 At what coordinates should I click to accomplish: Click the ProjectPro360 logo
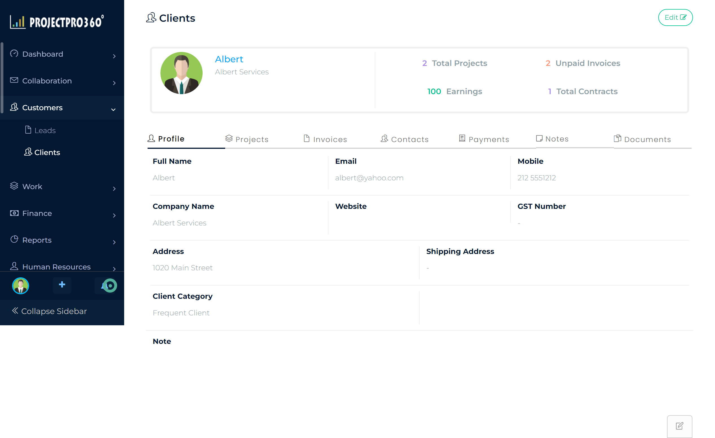click(57, 22)
